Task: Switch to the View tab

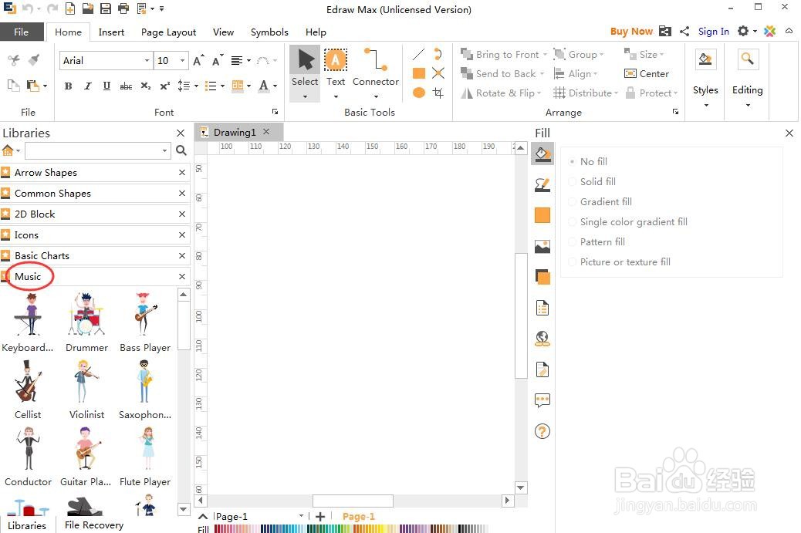Action: tap(223, 32)
